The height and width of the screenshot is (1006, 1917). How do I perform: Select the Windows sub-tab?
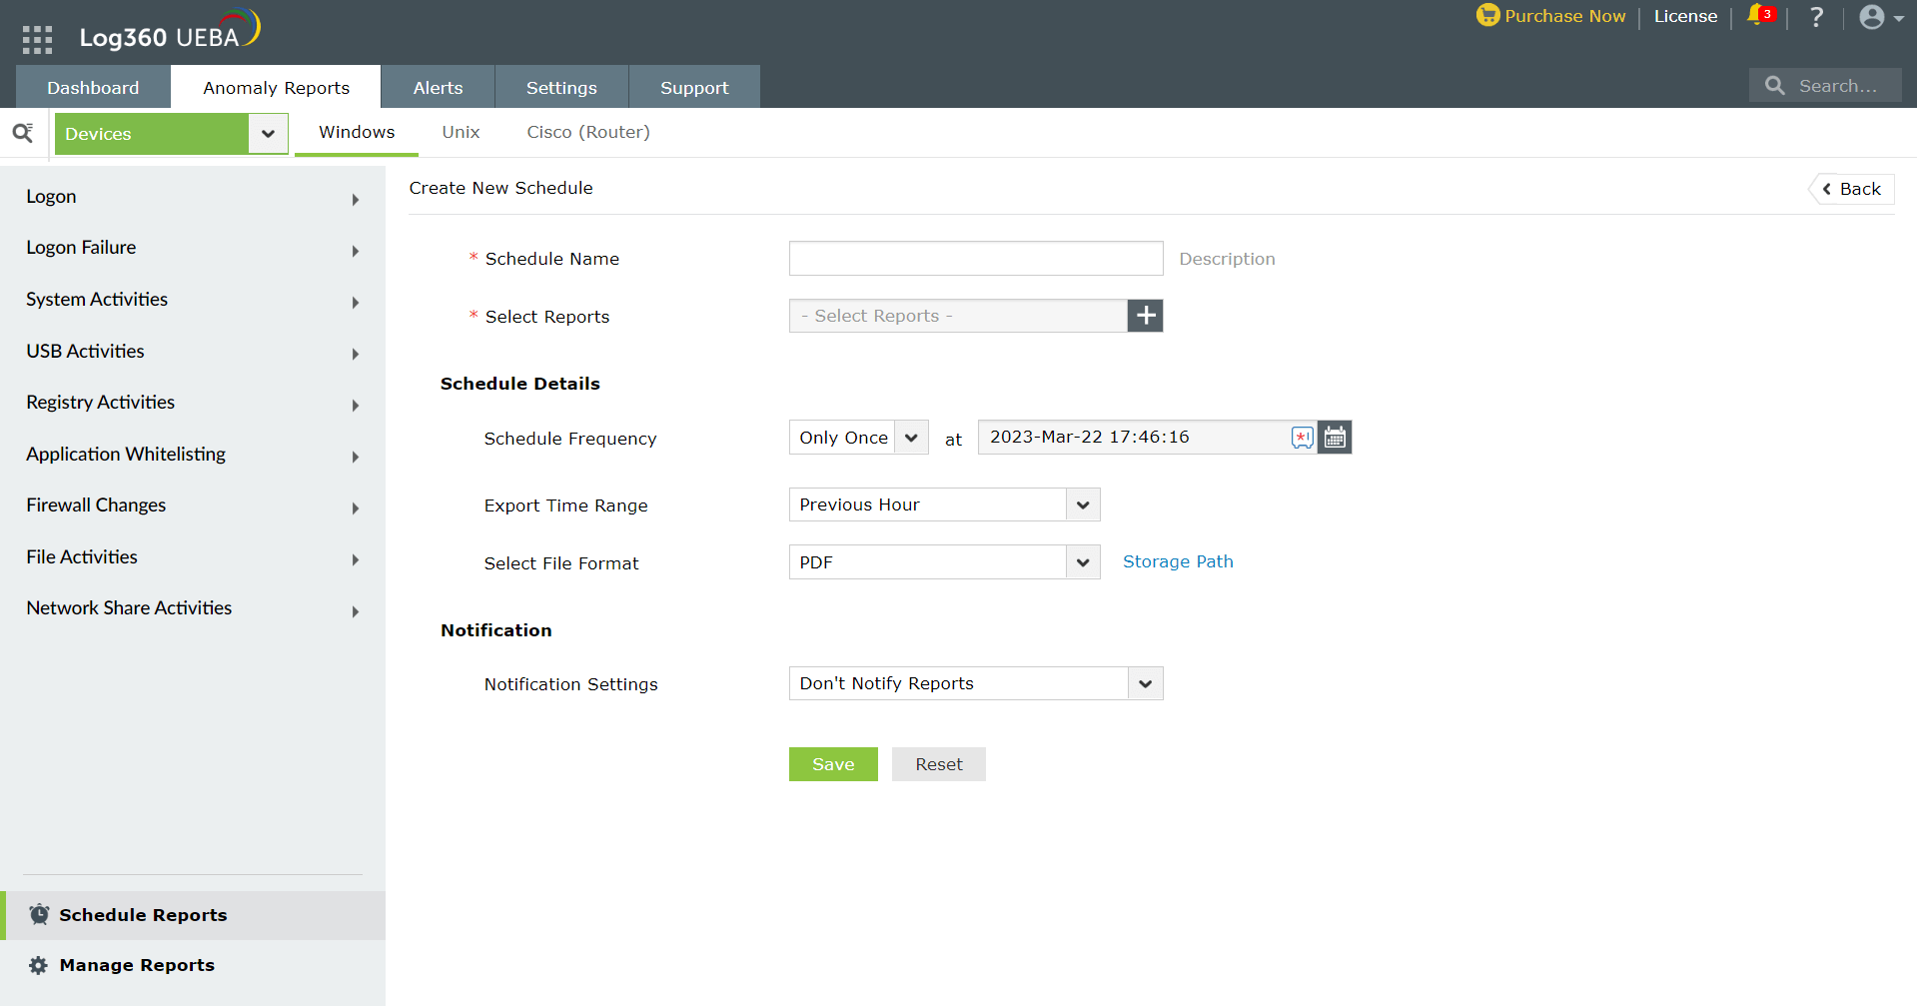tap(357, 132)
